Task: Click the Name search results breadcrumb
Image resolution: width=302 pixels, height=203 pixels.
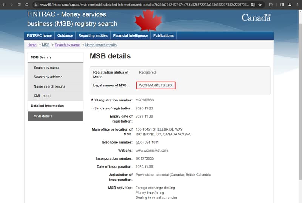Action: tap(101, 45)
